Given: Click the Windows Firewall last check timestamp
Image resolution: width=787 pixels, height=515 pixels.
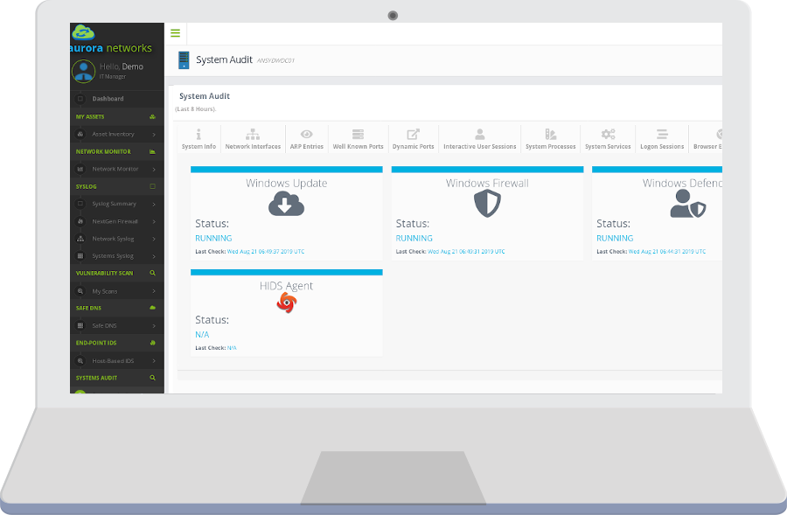Looking at the screenshot, I should pos(466,252).
